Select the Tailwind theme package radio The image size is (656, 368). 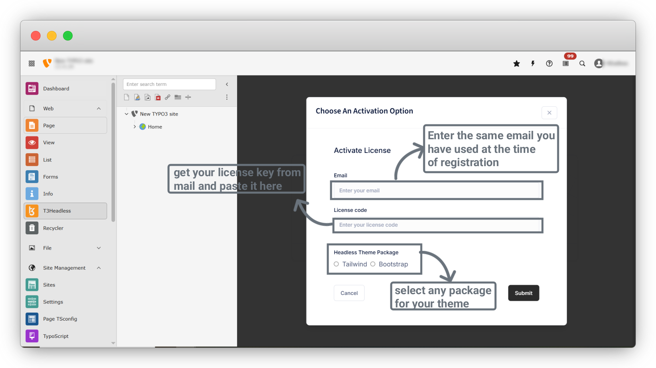[336, 264]
